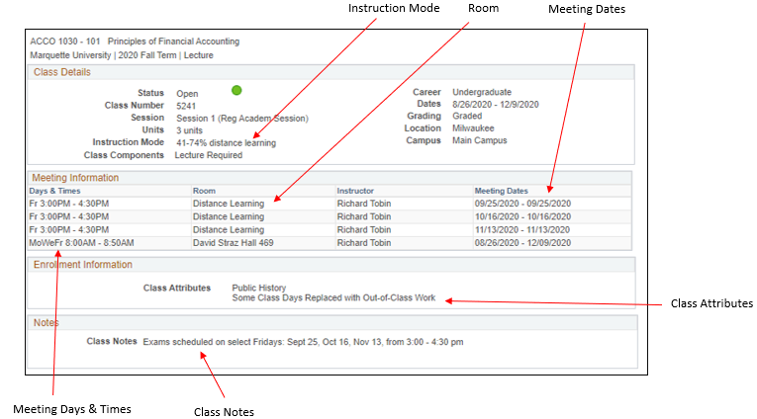This screenshot has height=419, width=757.
Task: Select the 41-74% distance learning value
Action: coord(226,142)
